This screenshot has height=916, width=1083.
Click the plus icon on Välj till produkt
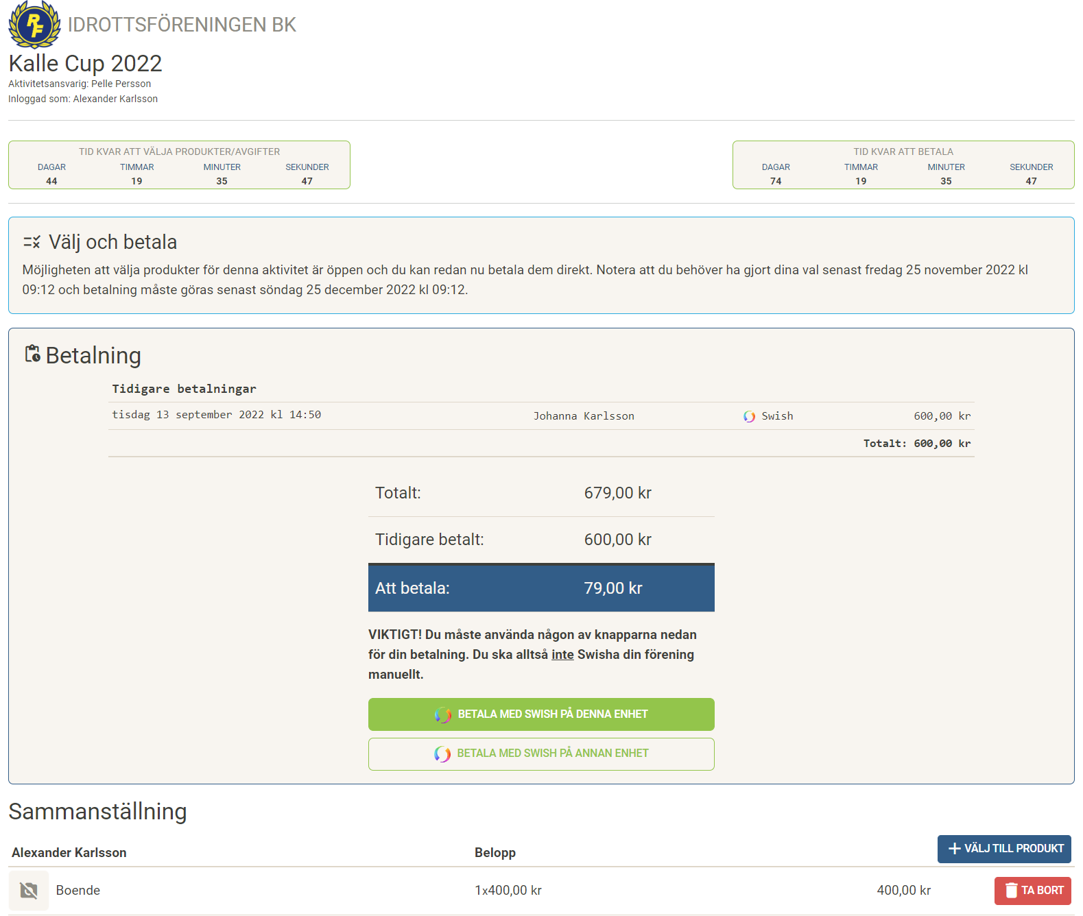pos(954,849)
